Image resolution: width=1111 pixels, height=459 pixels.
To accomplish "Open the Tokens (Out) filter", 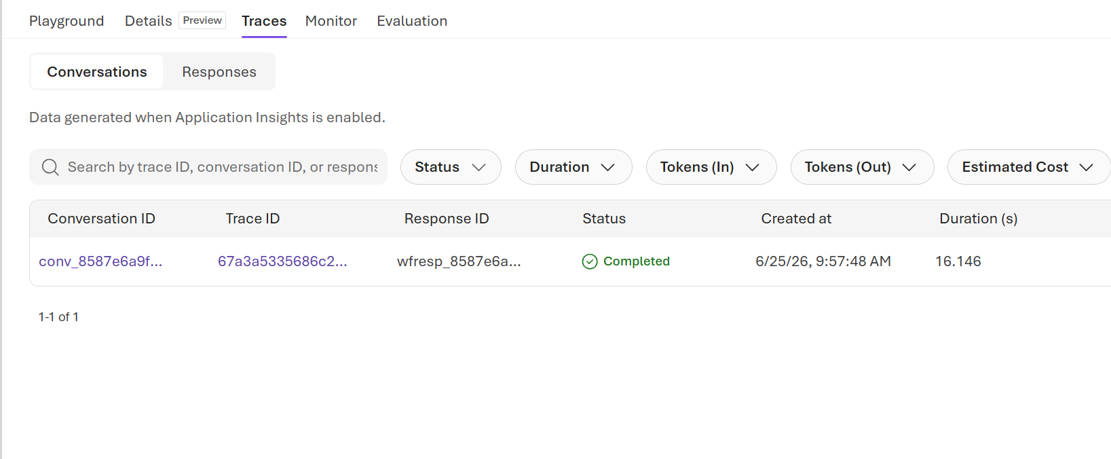I will [863, 167].
